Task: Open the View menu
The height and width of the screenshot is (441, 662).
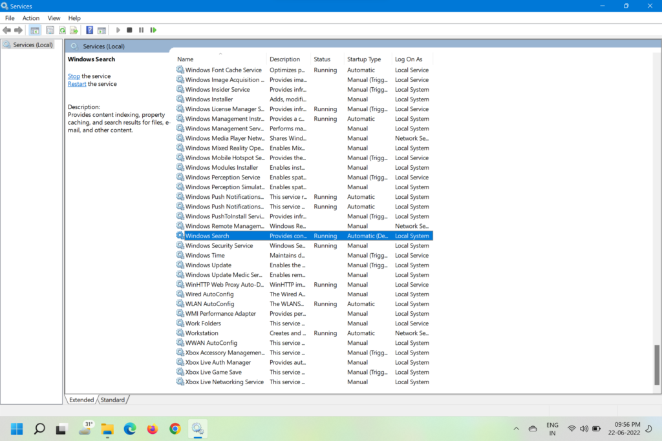Action: (x=54, y=18)
